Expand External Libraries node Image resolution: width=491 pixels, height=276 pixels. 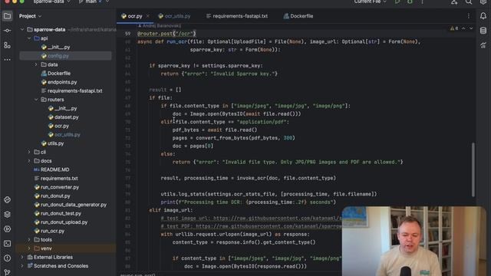point(22,258)
